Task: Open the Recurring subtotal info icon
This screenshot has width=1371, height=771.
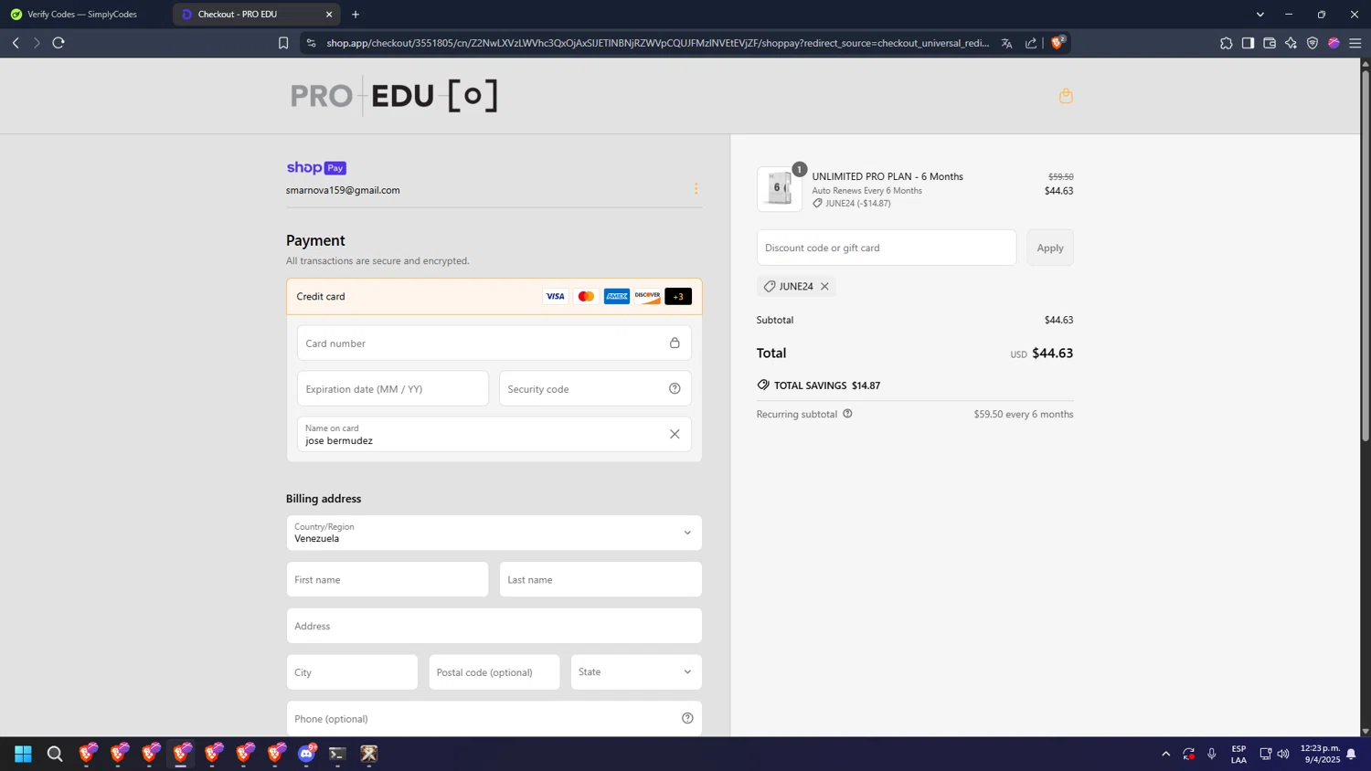Action: [x=847, y=414]
